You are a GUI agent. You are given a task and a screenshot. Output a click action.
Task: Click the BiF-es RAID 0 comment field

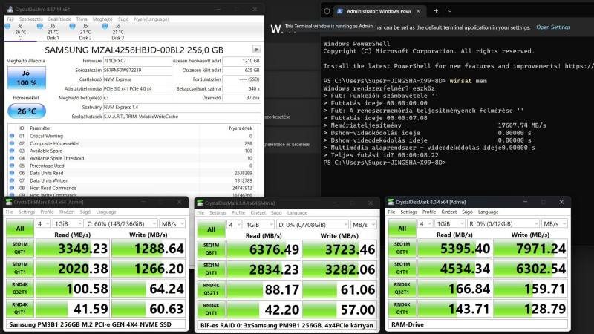click(x=287, y=325)
